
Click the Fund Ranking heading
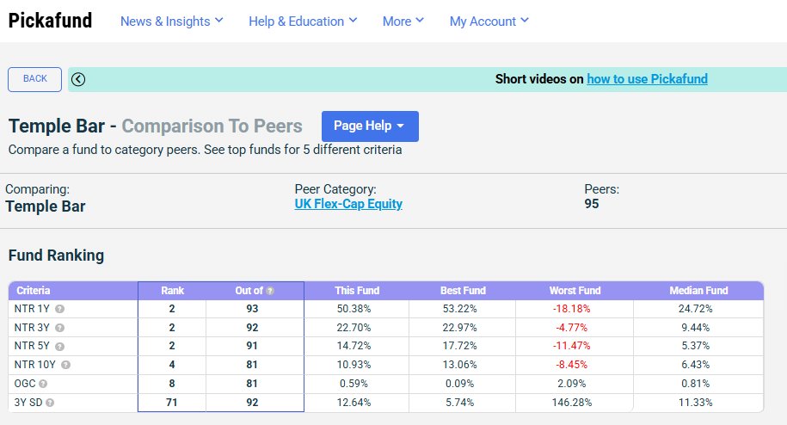(56, 256)
